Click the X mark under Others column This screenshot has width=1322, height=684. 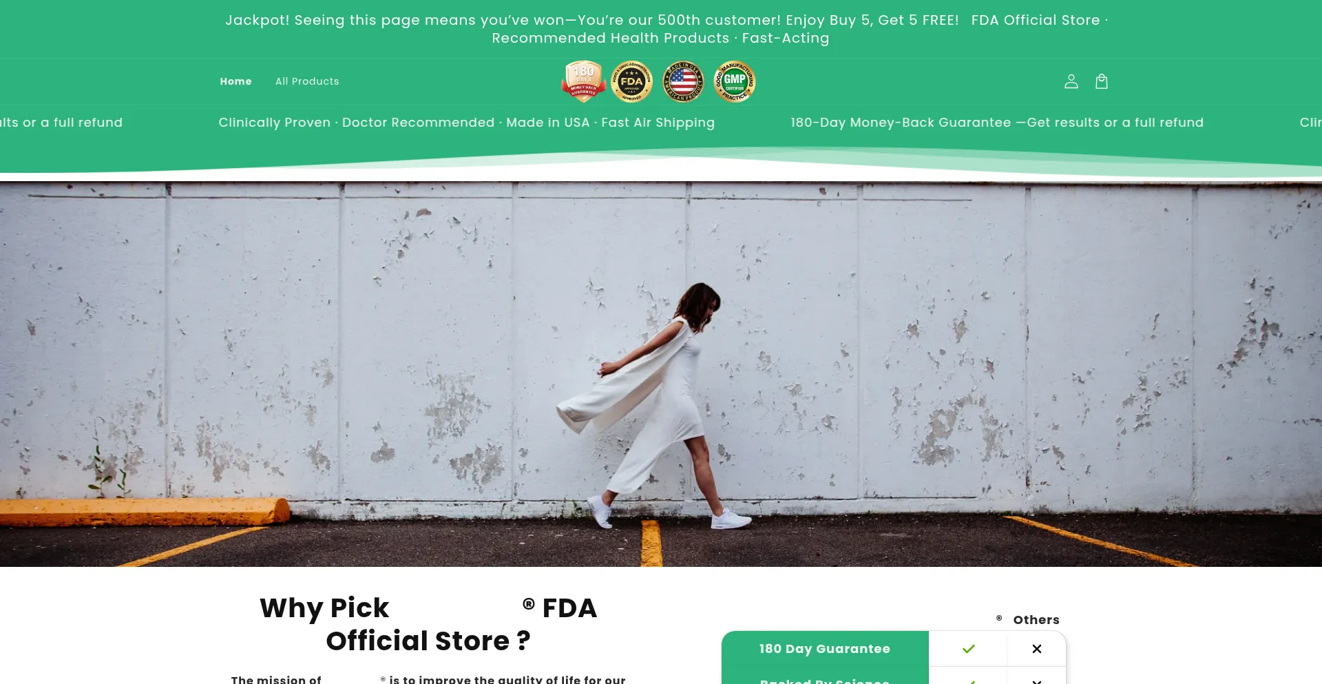point(1036,649)
